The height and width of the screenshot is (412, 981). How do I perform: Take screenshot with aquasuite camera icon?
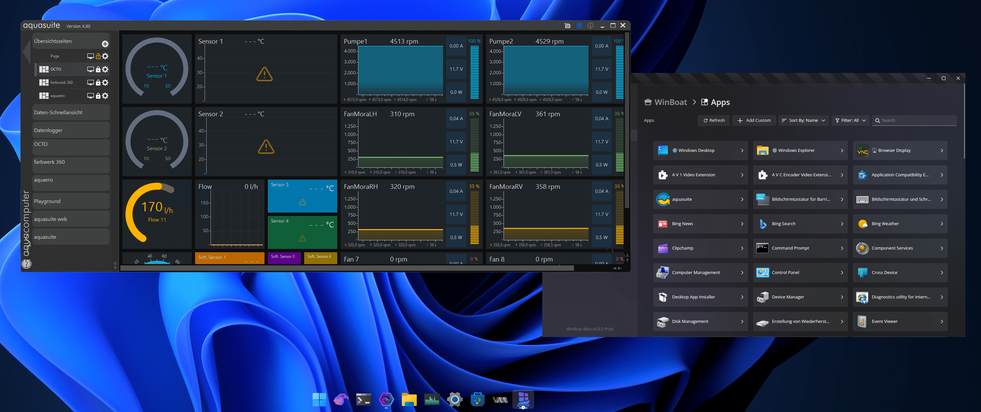coord(567,25)
